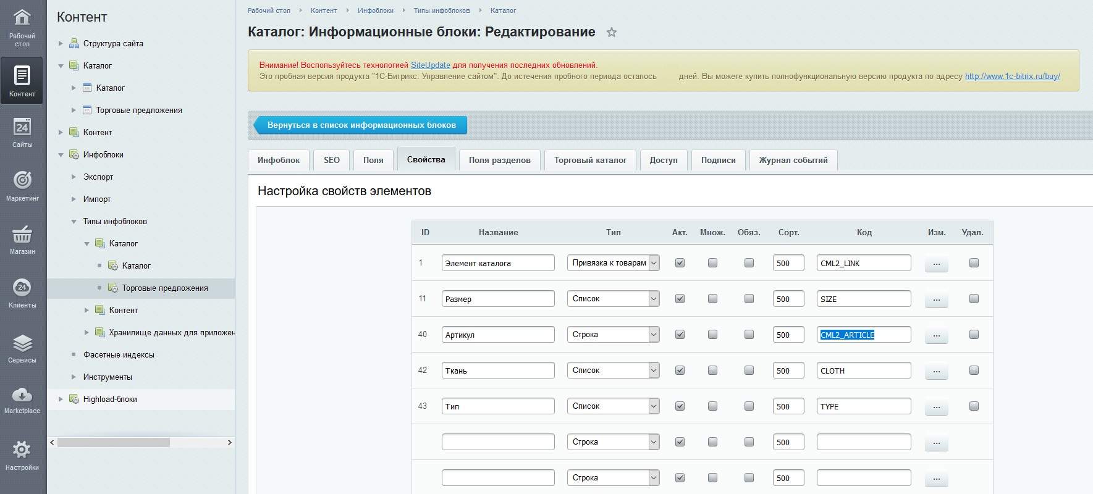The image size is (1093, 494).
Task: Click sort field of Ткань row
Action: pyautogui.click(x=788, y=371)
